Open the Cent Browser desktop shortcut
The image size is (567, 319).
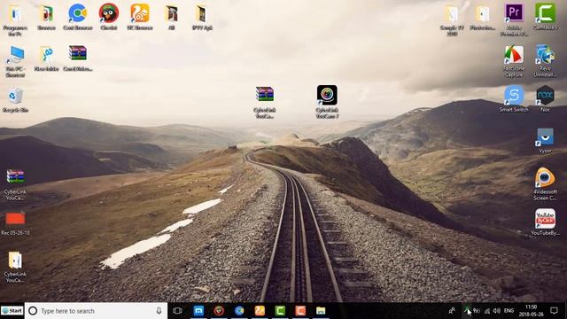pyautogui.click(x=77, y=14)
